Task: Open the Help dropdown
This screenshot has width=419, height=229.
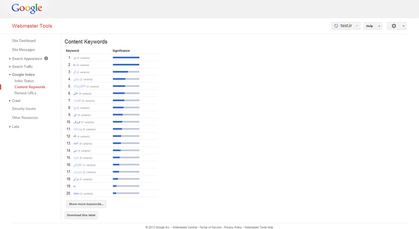Action: pyautogui.click(x=372, y=26)
